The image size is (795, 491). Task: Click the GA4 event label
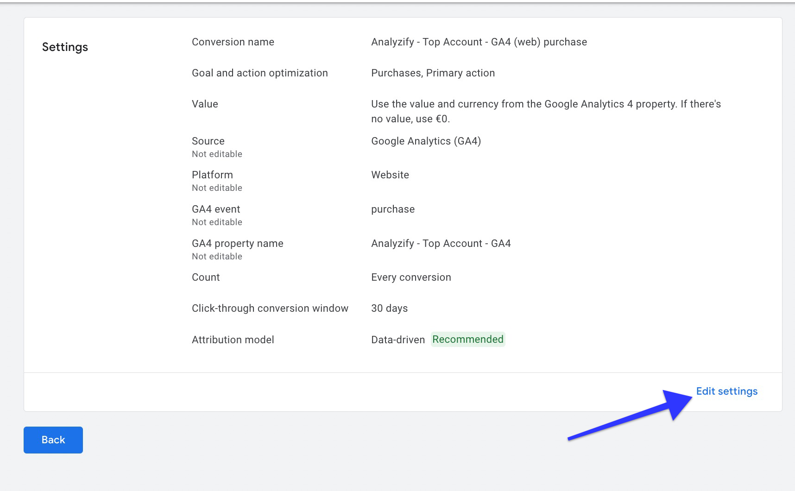coord(216,209)
